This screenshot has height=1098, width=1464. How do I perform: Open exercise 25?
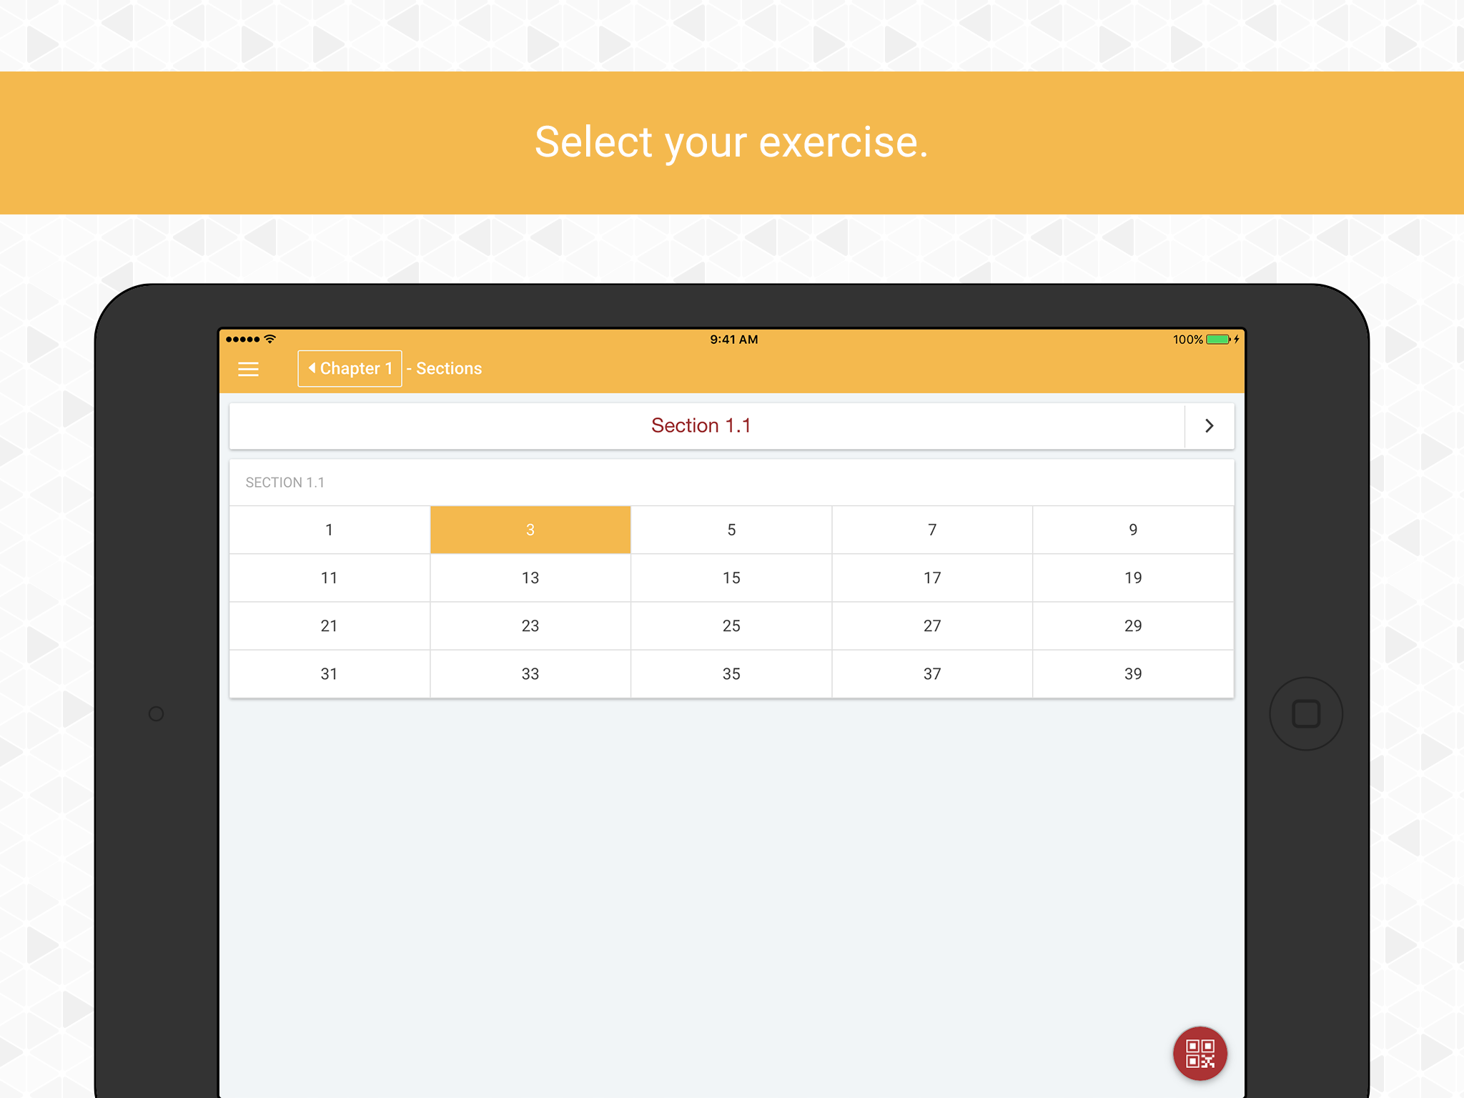pos(731,625)
